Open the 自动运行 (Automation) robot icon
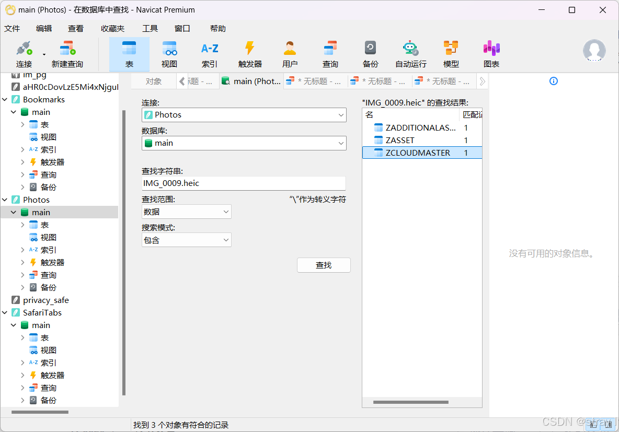 410,54
